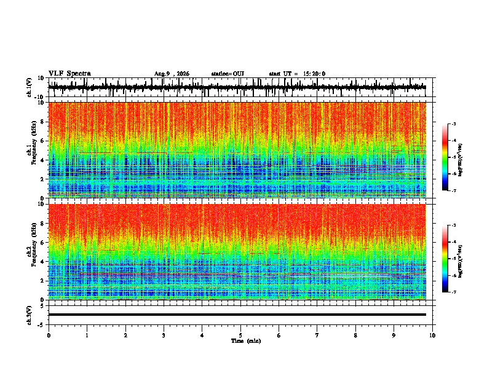The width and height of the screenshot is (487, 376).
Task: Select the ch.2 "Frequency (kHz)" axis label
Action: 34,245
